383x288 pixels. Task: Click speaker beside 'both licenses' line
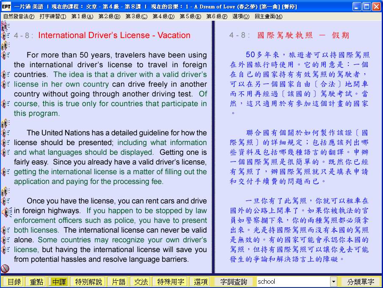coord(6,230)
